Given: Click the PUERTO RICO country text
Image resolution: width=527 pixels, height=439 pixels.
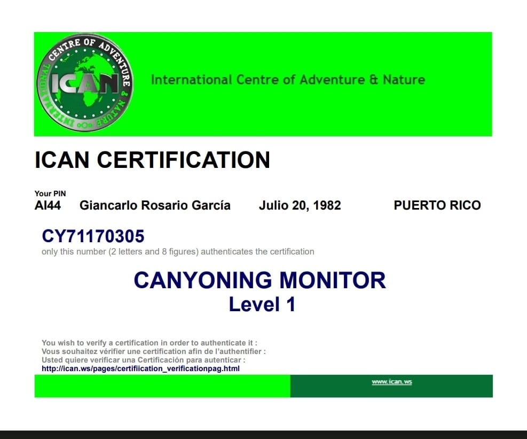Looking at the screenshot, I should click(x=437, y=205).
